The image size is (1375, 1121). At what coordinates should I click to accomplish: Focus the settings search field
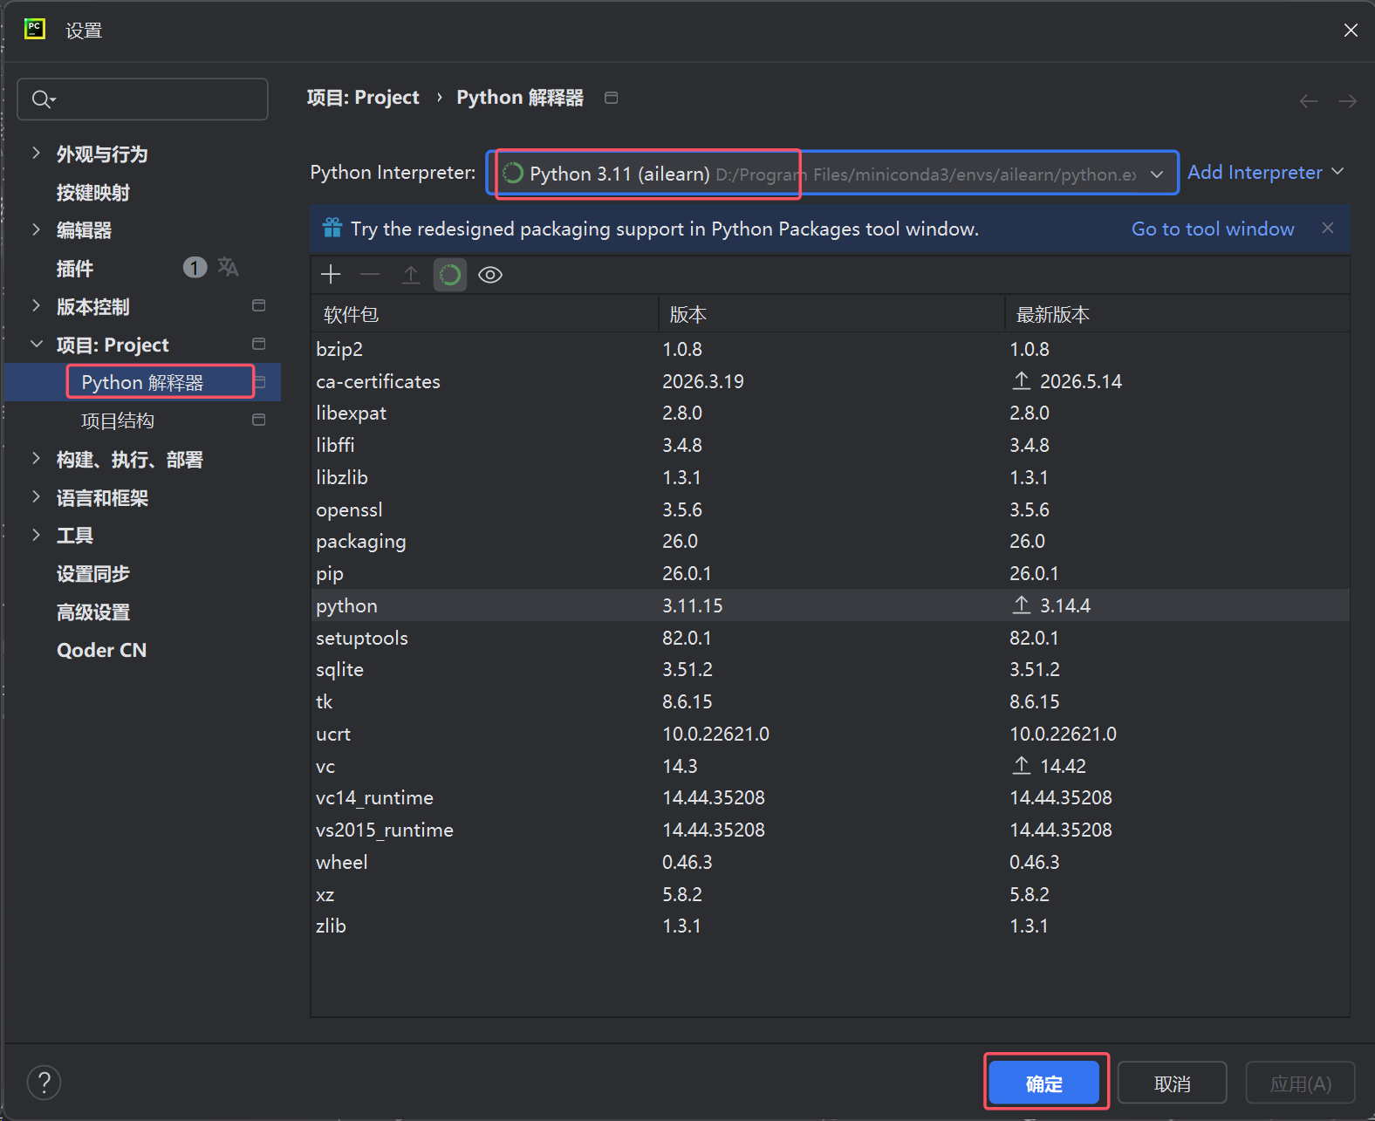[142, 99]
